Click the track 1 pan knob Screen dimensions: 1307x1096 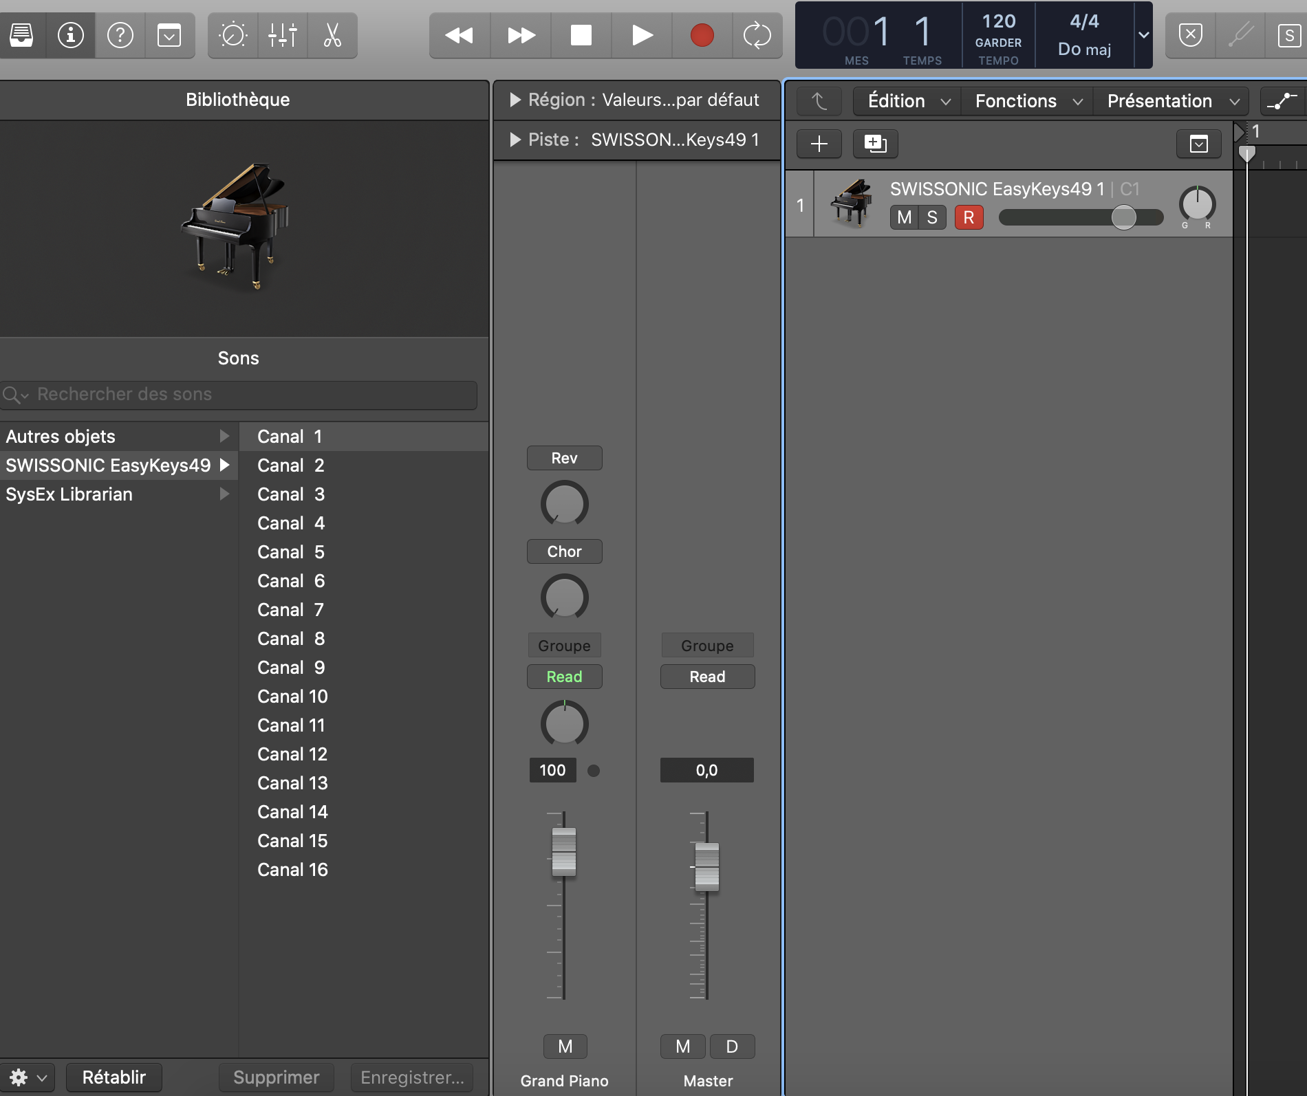[1197, 204]
